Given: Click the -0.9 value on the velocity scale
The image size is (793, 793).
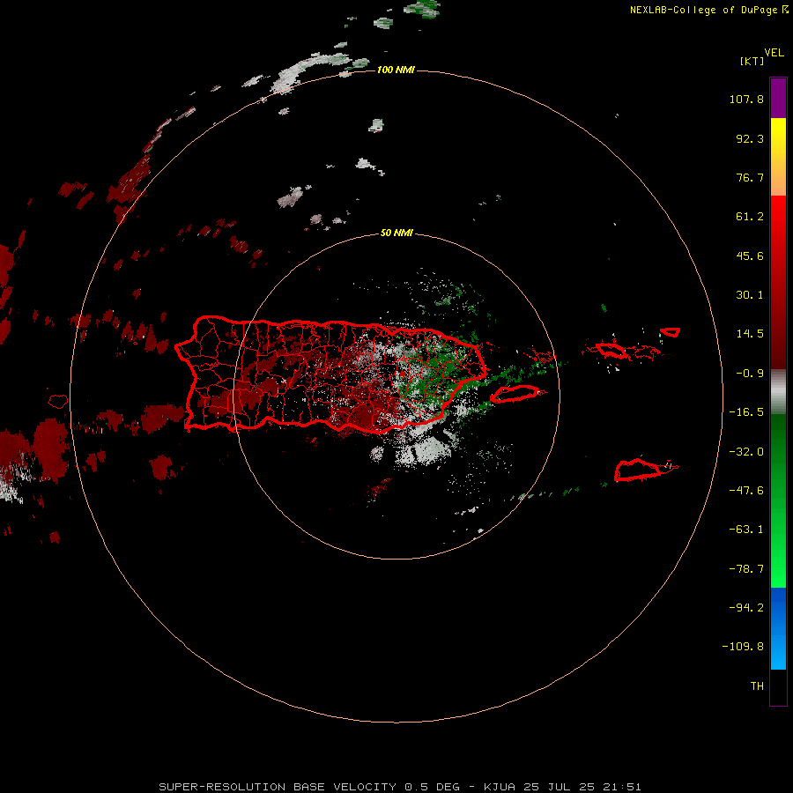Looking at the screenshot, I should 750,374.
